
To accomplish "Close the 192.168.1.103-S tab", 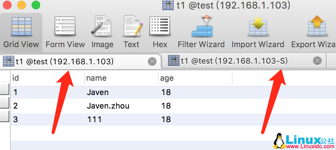I will click(x=317, y=61).
